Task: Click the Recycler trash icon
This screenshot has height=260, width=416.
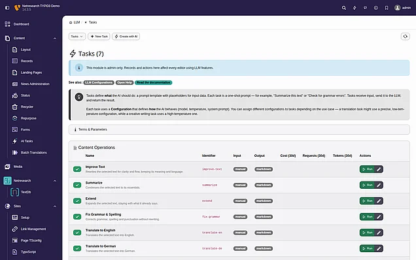Action: click(15, 107)
